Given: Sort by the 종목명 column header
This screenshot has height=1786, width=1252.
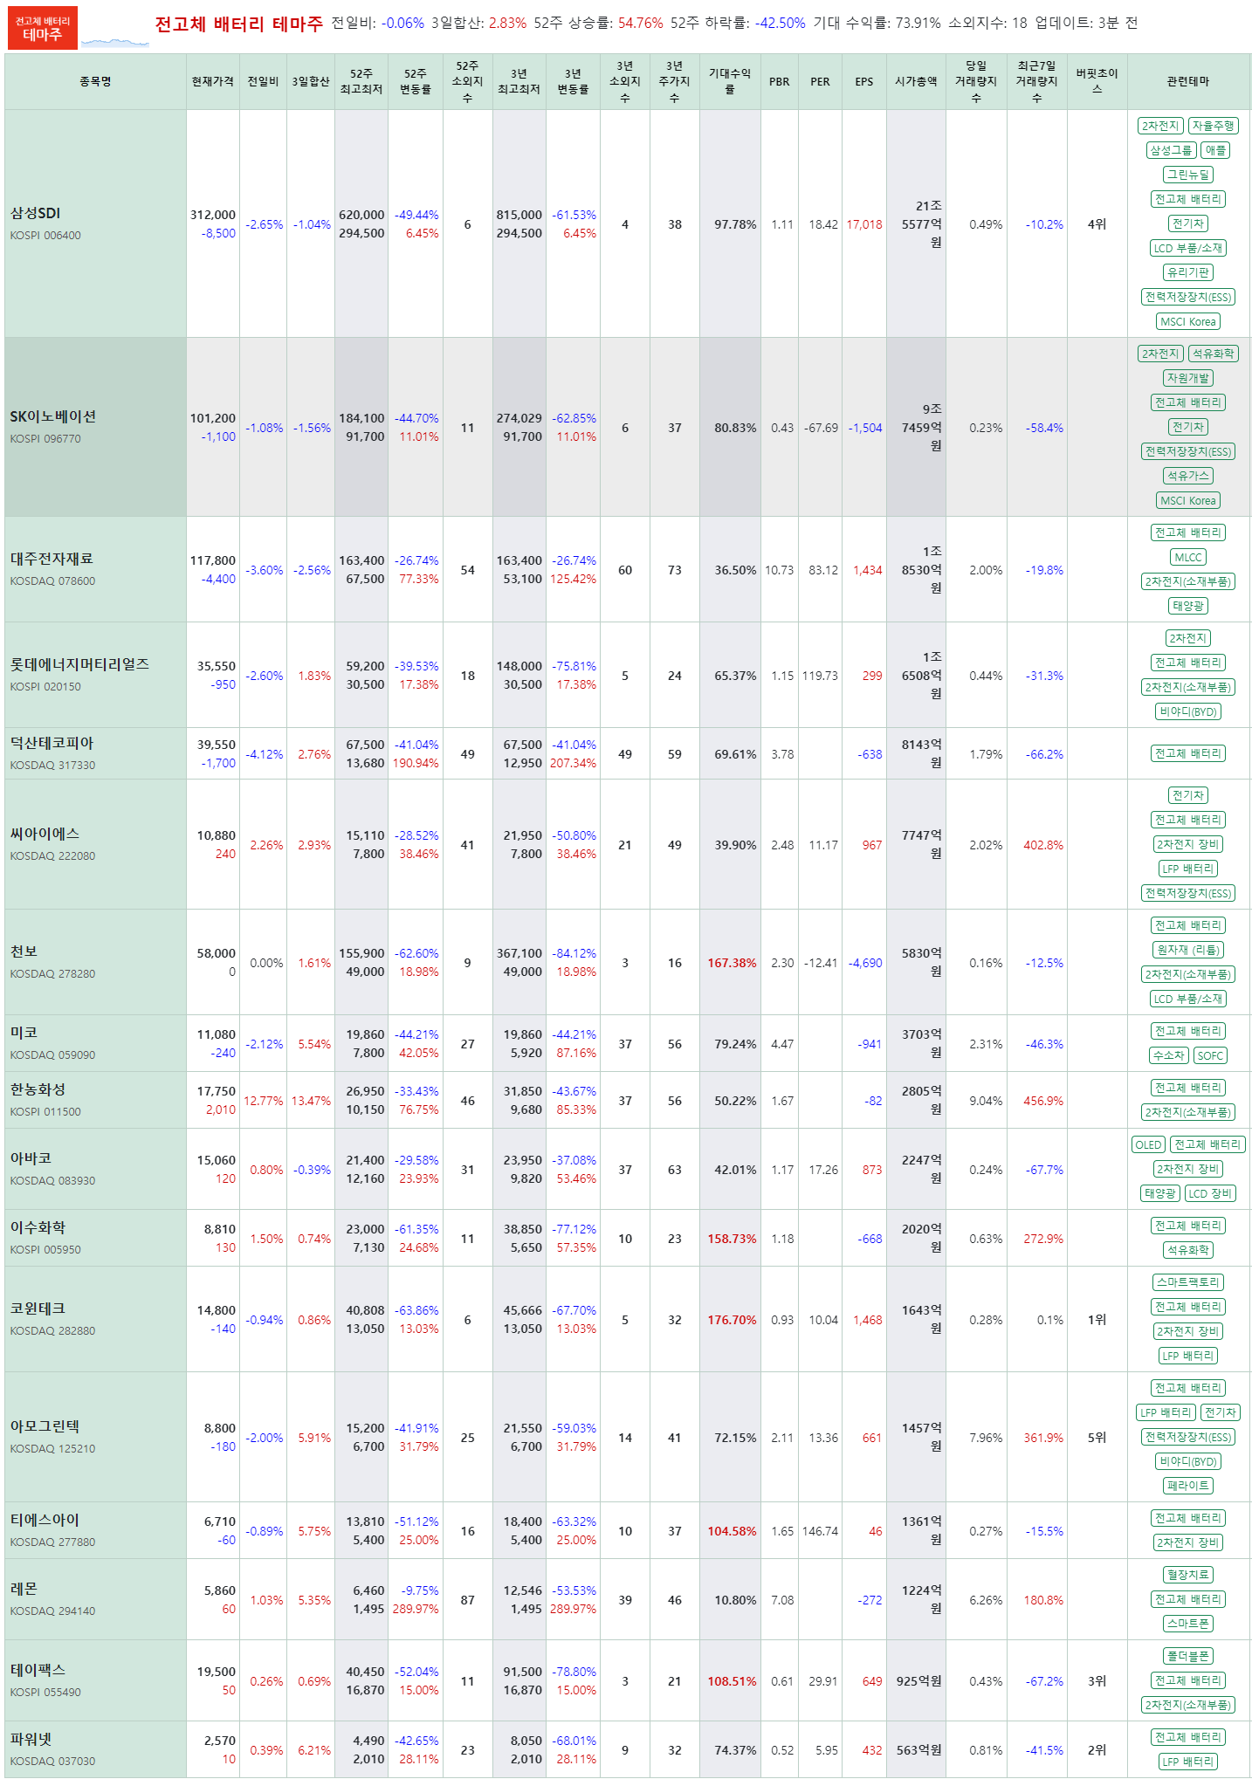Looking at the screenshot, I should click(95, 81).
